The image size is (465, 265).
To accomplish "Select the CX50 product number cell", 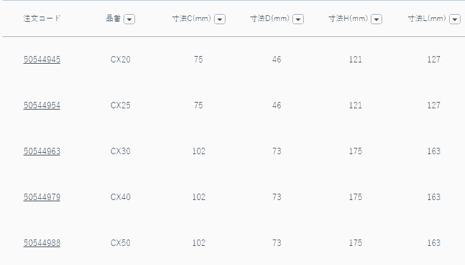I will [120, 243].
